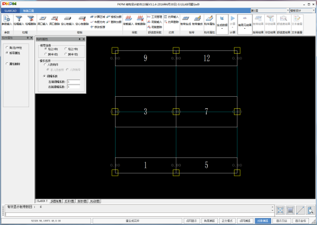Viewport: 317px width, 225px height.
Task: Open the 板带生成 strip generation tool
Action: coord(185,21)
